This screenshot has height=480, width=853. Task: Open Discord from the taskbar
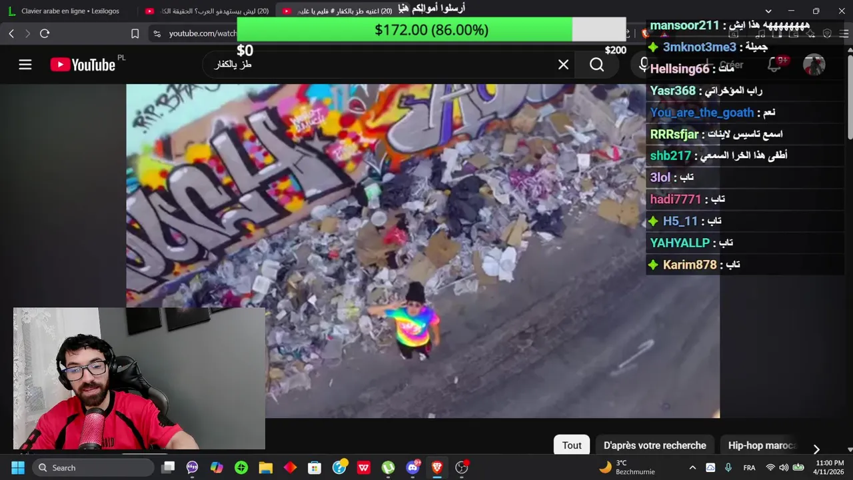[x=413, y=468]
